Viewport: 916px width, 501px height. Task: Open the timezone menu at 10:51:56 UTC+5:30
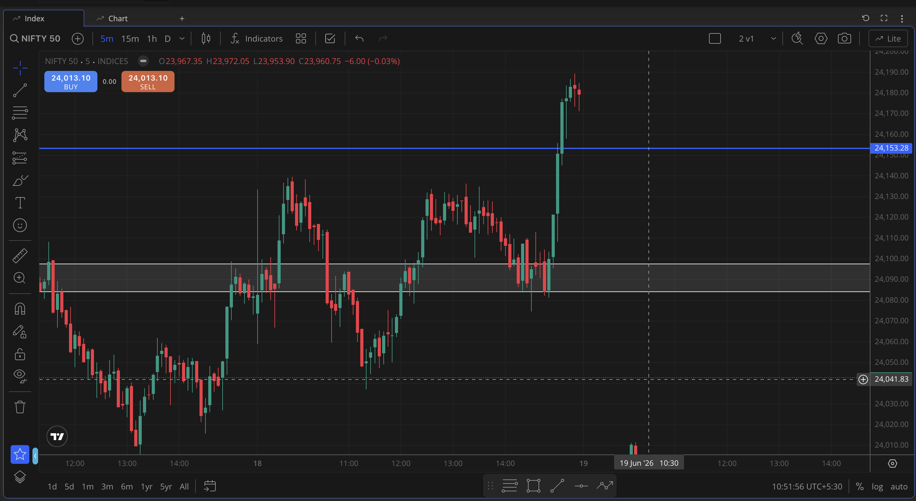(807, 486)
